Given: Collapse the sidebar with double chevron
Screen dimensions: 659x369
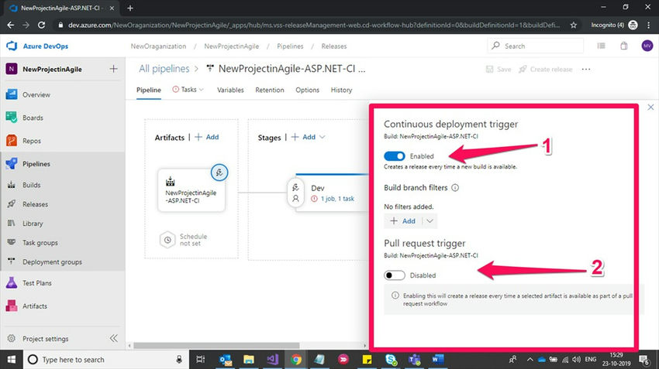Looking at the screenshot, I should pyautogui.click(x=113, y=338).
